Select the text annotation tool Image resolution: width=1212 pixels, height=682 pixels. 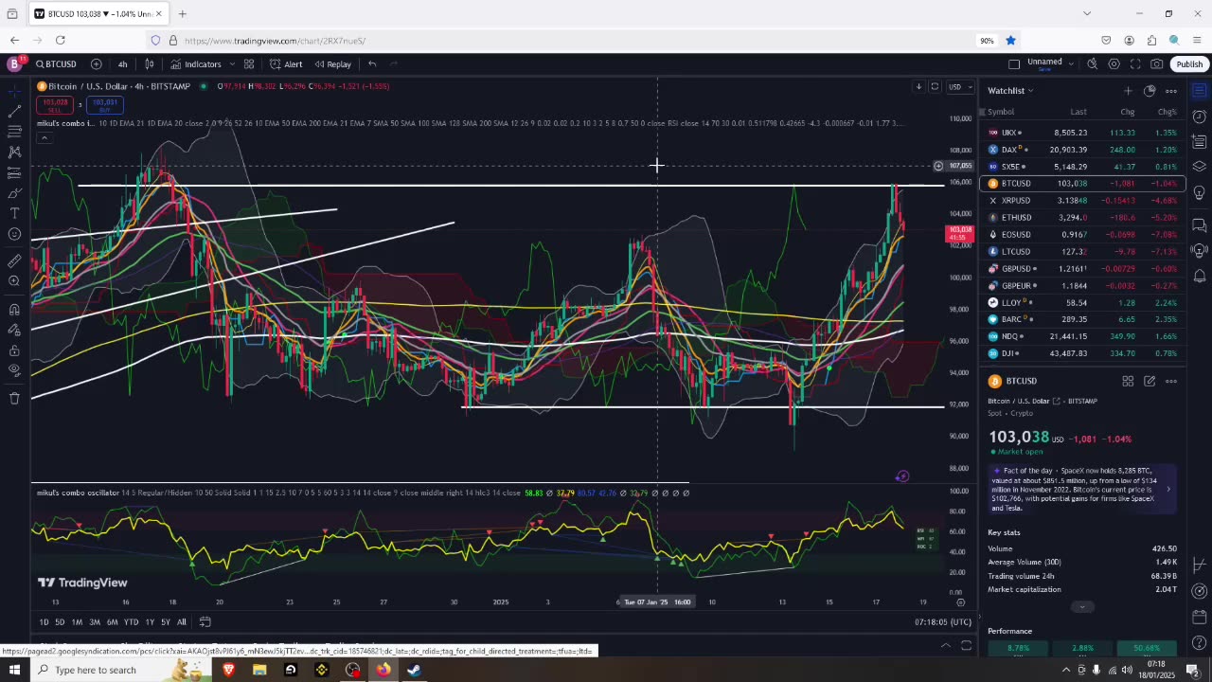(x=14, y=214)
